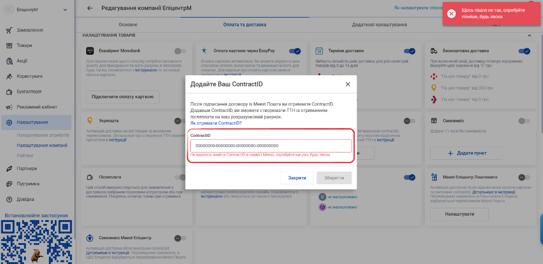Click the Закрити button in the dialog

coord(297,178)
